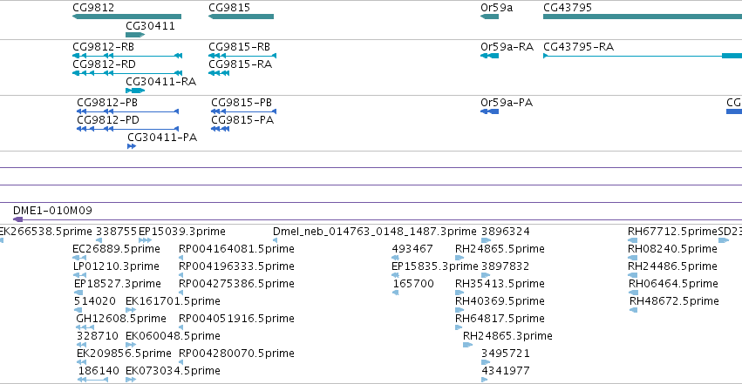Image resolution: width=742 pixels, height=384 pixels.
Task: Click the 186140 feature glyph
Action: [x=92, y=380]
